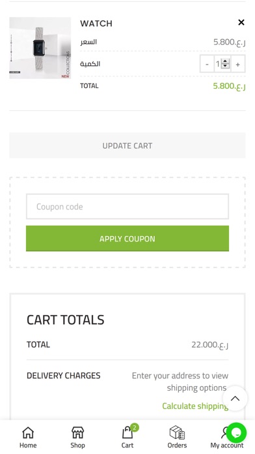Increase watch quantity with plus button

(237, 64)
